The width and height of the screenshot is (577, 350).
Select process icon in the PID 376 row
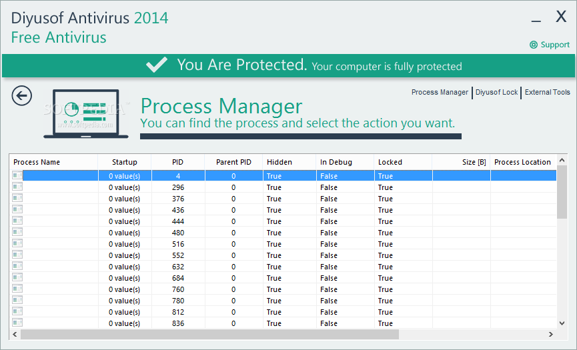pos(17,199)
